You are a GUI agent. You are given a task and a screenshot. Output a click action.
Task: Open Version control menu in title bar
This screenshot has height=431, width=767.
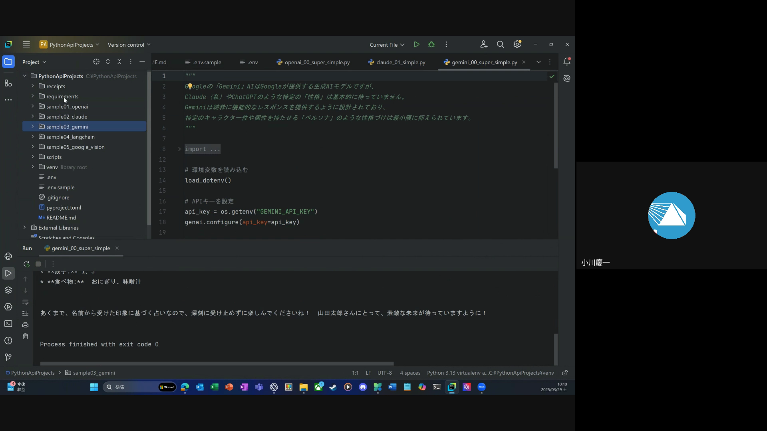coord(129,45)
